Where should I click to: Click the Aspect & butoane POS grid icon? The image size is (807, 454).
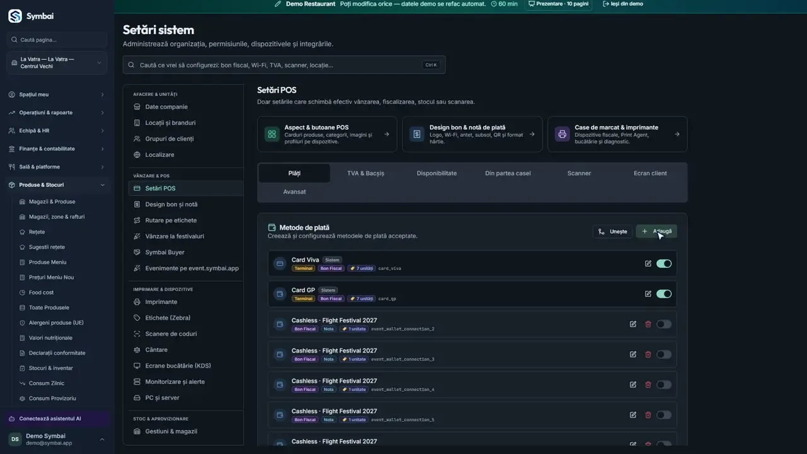pyautogui.click(x=272, y=134)
